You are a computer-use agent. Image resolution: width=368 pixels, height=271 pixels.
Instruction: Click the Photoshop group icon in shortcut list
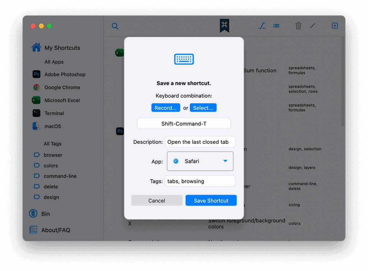[120, 131]
